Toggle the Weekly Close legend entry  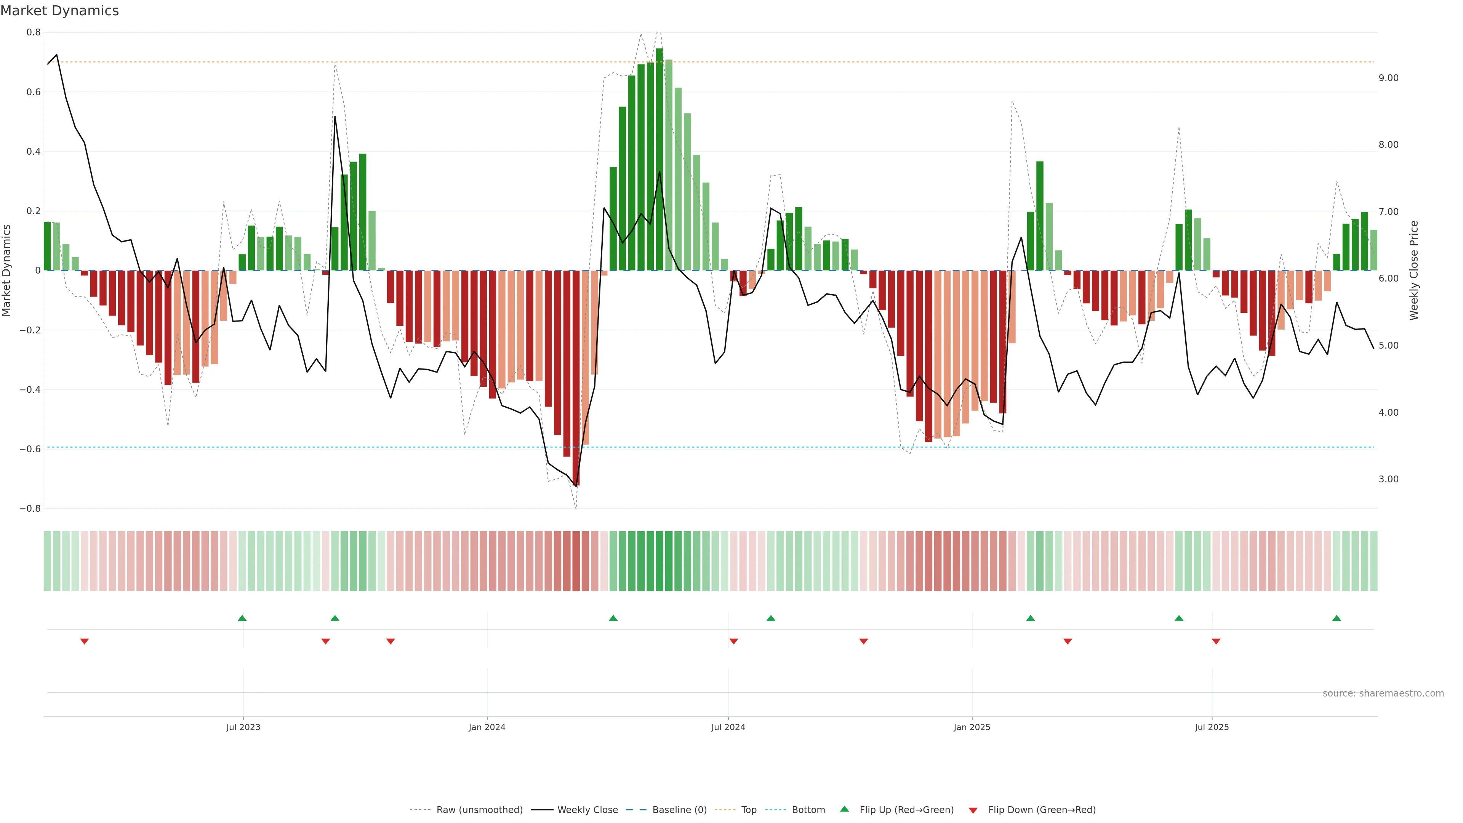[x=587, y=810]
